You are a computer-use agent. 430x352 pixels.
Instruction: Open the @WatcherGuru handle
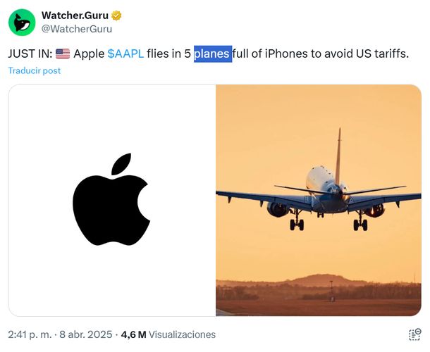(x=77, y=29)
